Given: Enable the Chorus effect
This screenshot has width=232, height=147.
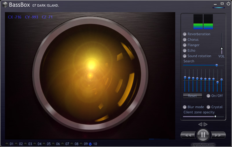Looking at the screenshot, I should (185, 39).
